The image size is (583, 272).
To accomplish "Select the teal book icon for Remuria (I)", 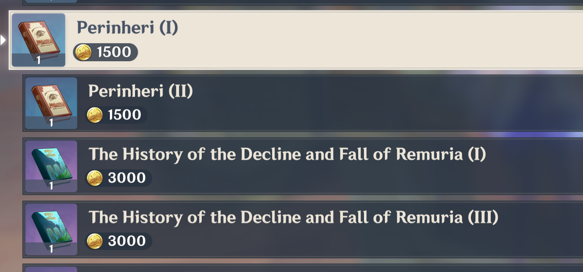I will pos(51,166).
